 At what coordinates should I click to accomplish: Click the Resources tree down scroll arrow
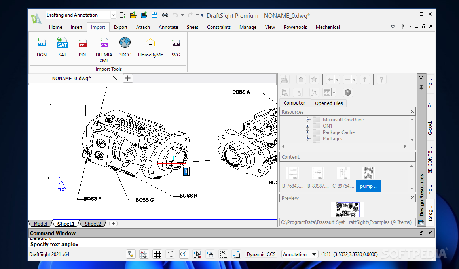click(x=412, y=140)
